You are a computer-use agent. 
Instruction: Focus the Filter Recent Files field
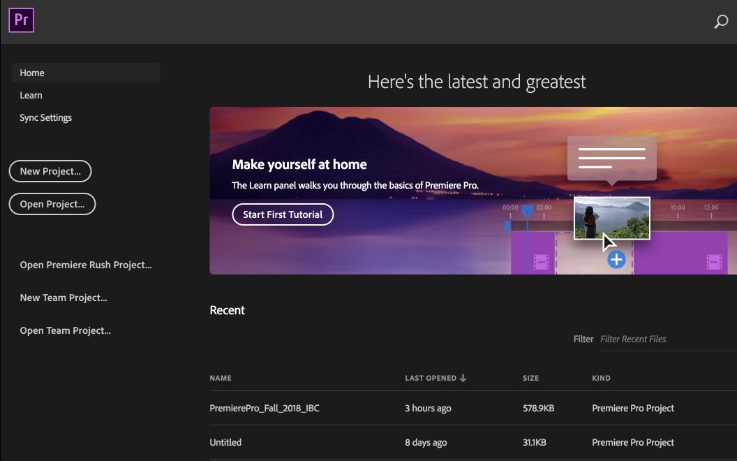pos(663,339)
